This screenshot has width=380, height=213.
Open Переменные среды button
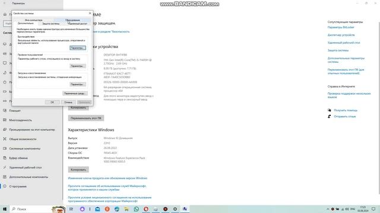click(75, 93)
